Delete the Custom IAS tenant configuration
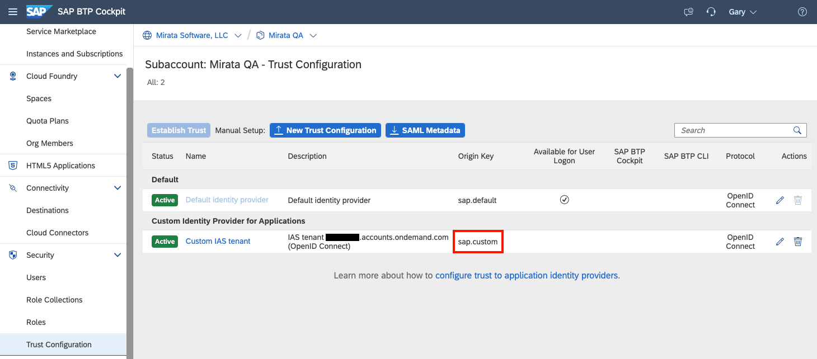 point(798,242)
